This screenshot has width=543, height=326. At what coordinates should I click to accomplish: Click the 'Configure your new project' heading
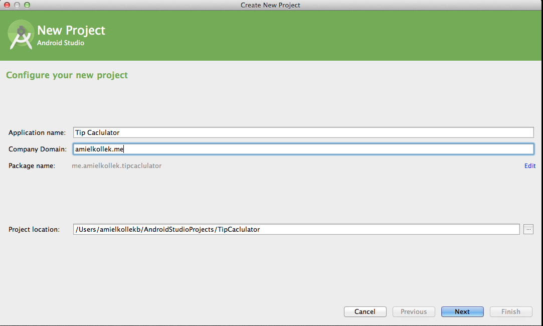67,75
